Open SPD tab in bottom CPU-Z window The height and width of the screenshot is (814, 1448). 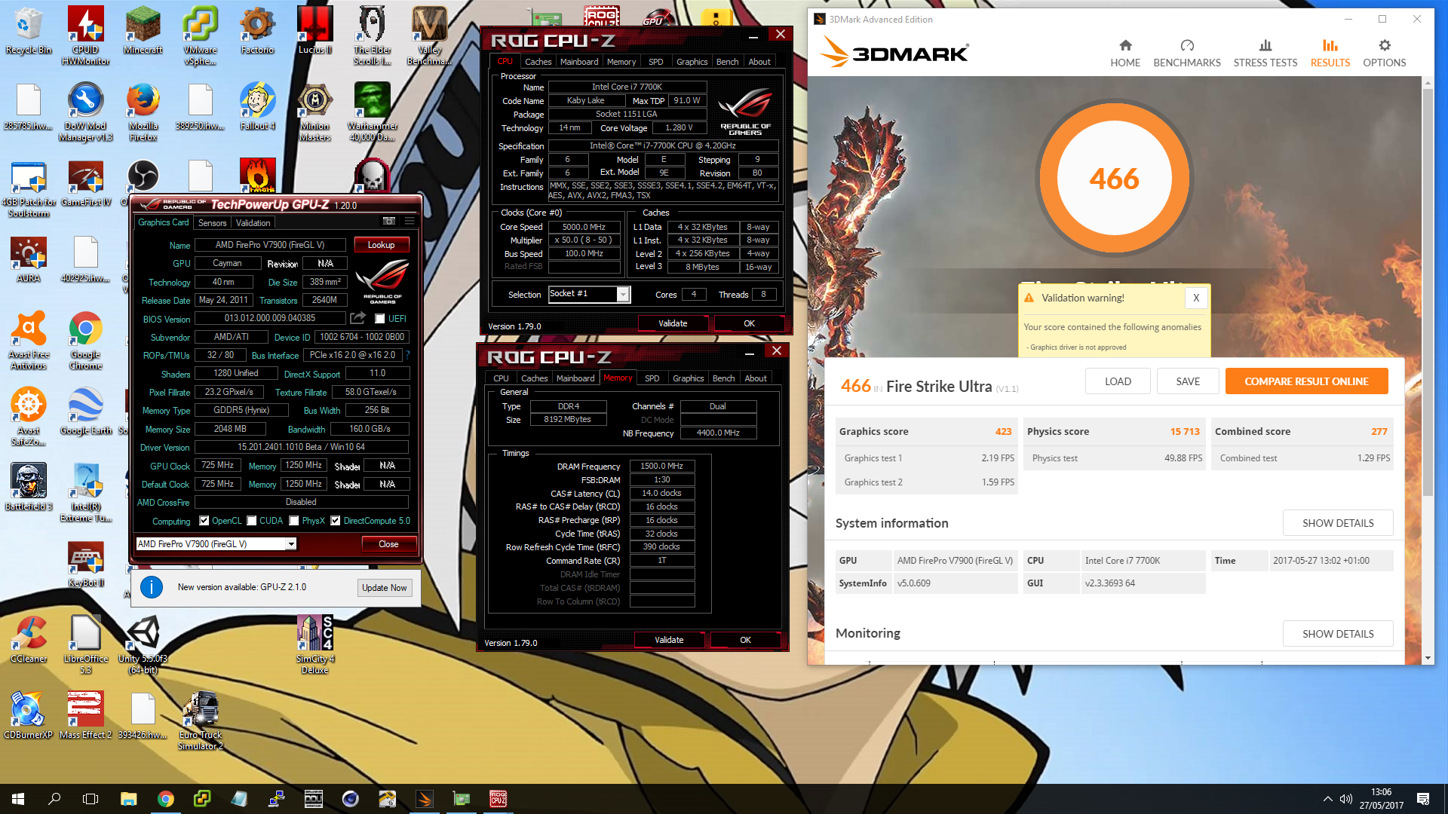pos(652,378)
